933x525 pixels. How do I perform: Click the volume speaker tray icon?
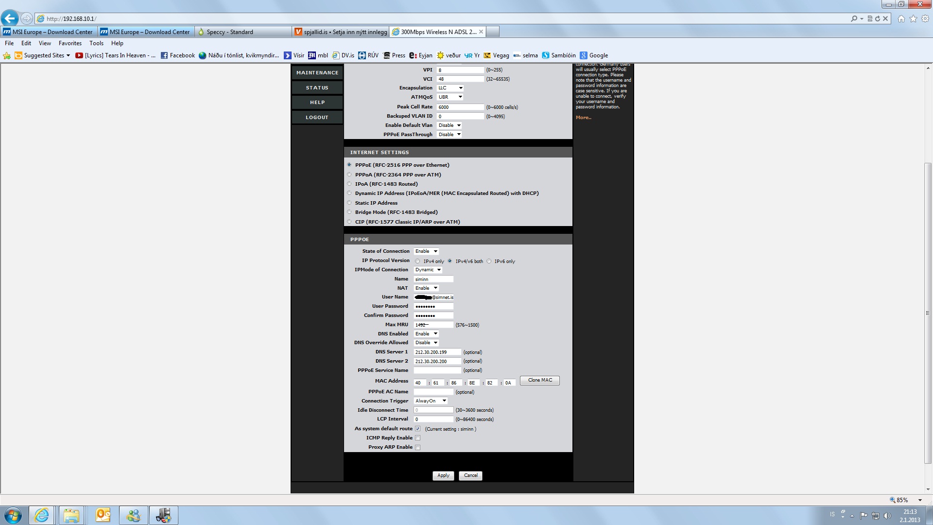coord(887,515)
